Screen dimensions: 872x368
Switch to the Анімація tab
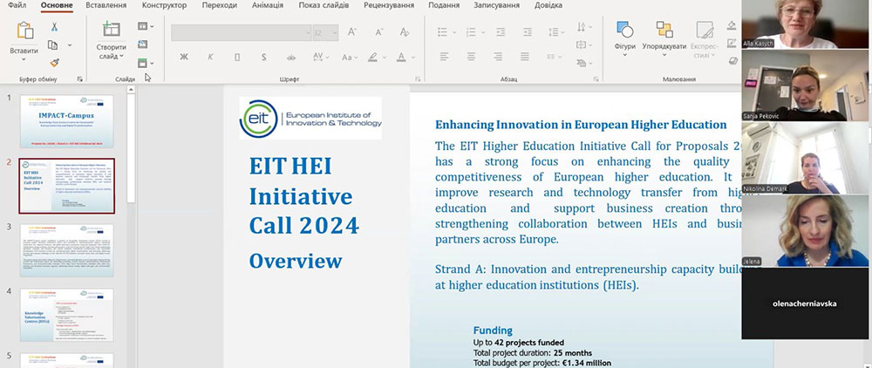[x=268, y=5]
